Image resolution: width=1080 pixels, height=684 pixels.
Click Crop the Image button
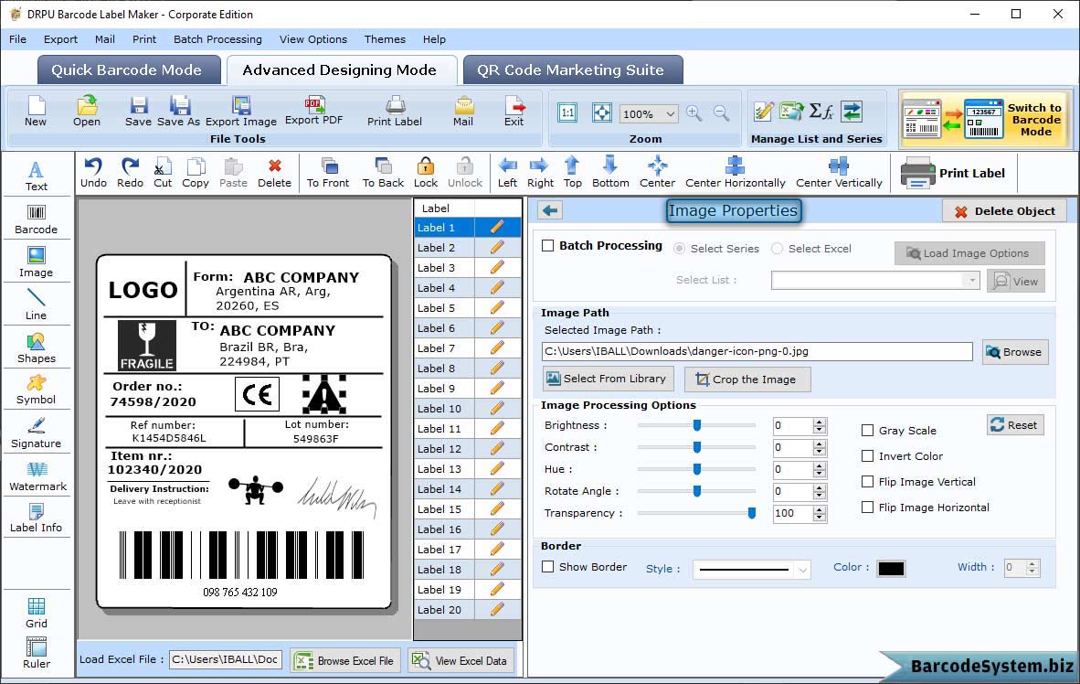[747, 379]
